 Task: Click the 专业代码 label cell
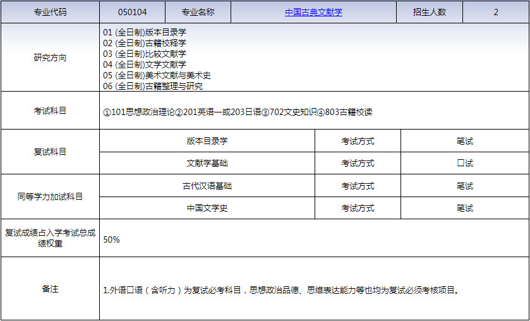tap(50, 12)
